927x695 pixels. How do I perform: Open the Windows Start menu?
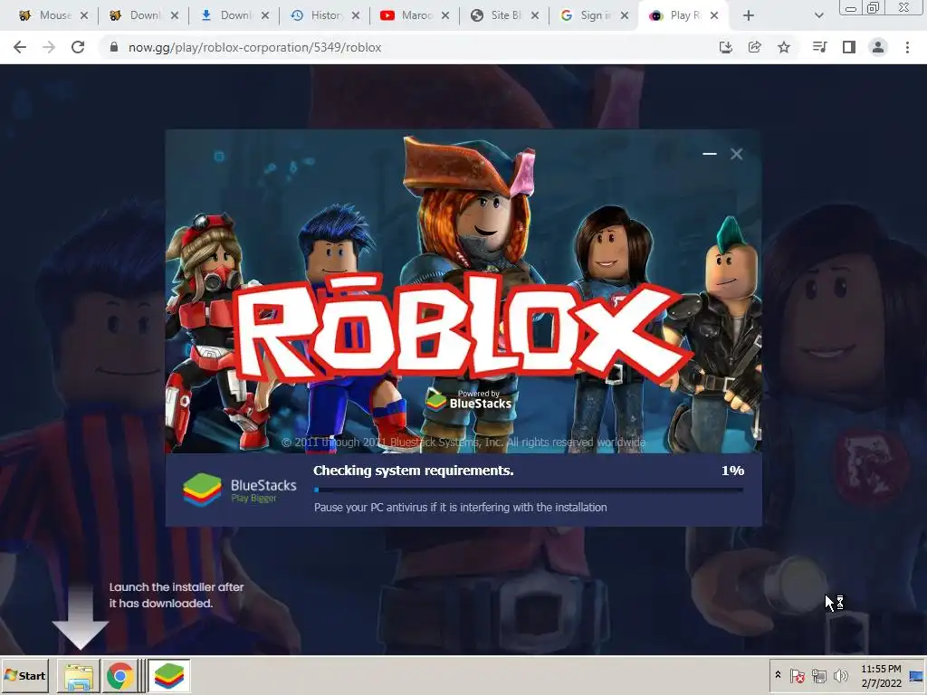pos(24,675)
